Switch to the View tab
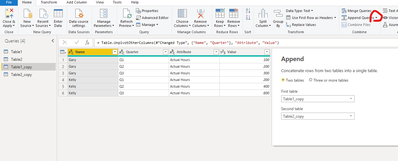 tap(100, 2)
